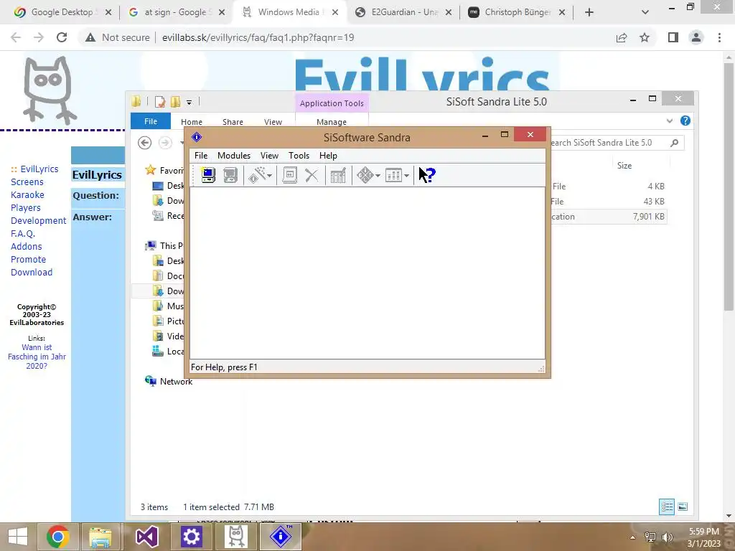735x551 pixels.
Task: Open Visual Studio from the taskbar
Action: (x=146, y=537)
